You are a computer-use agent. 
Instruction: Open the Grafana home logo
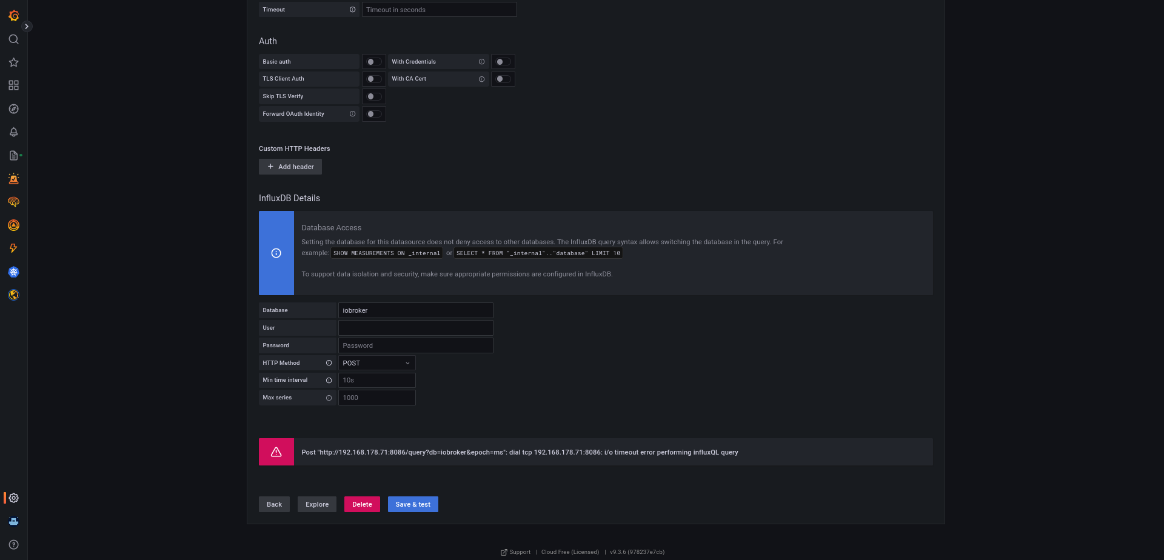pyautogui.click(x=13, y=16)
